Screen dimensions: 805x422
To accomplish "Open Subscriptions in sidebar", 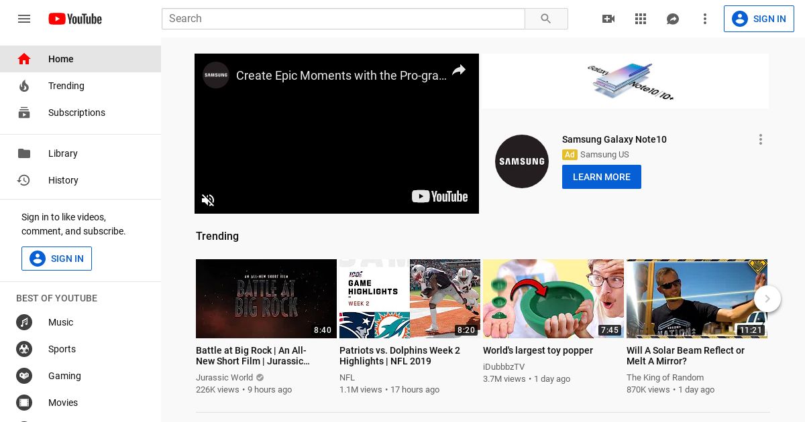I will tap(80, 113).
